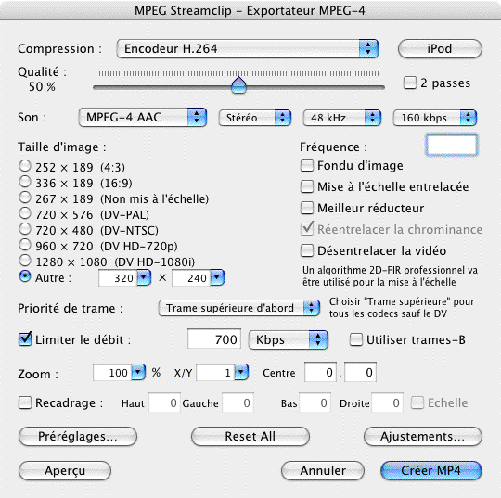Viewport: 501px width, 498px height.
Task: Enable the 2 passes checkbox
Action: click(410, 83)
